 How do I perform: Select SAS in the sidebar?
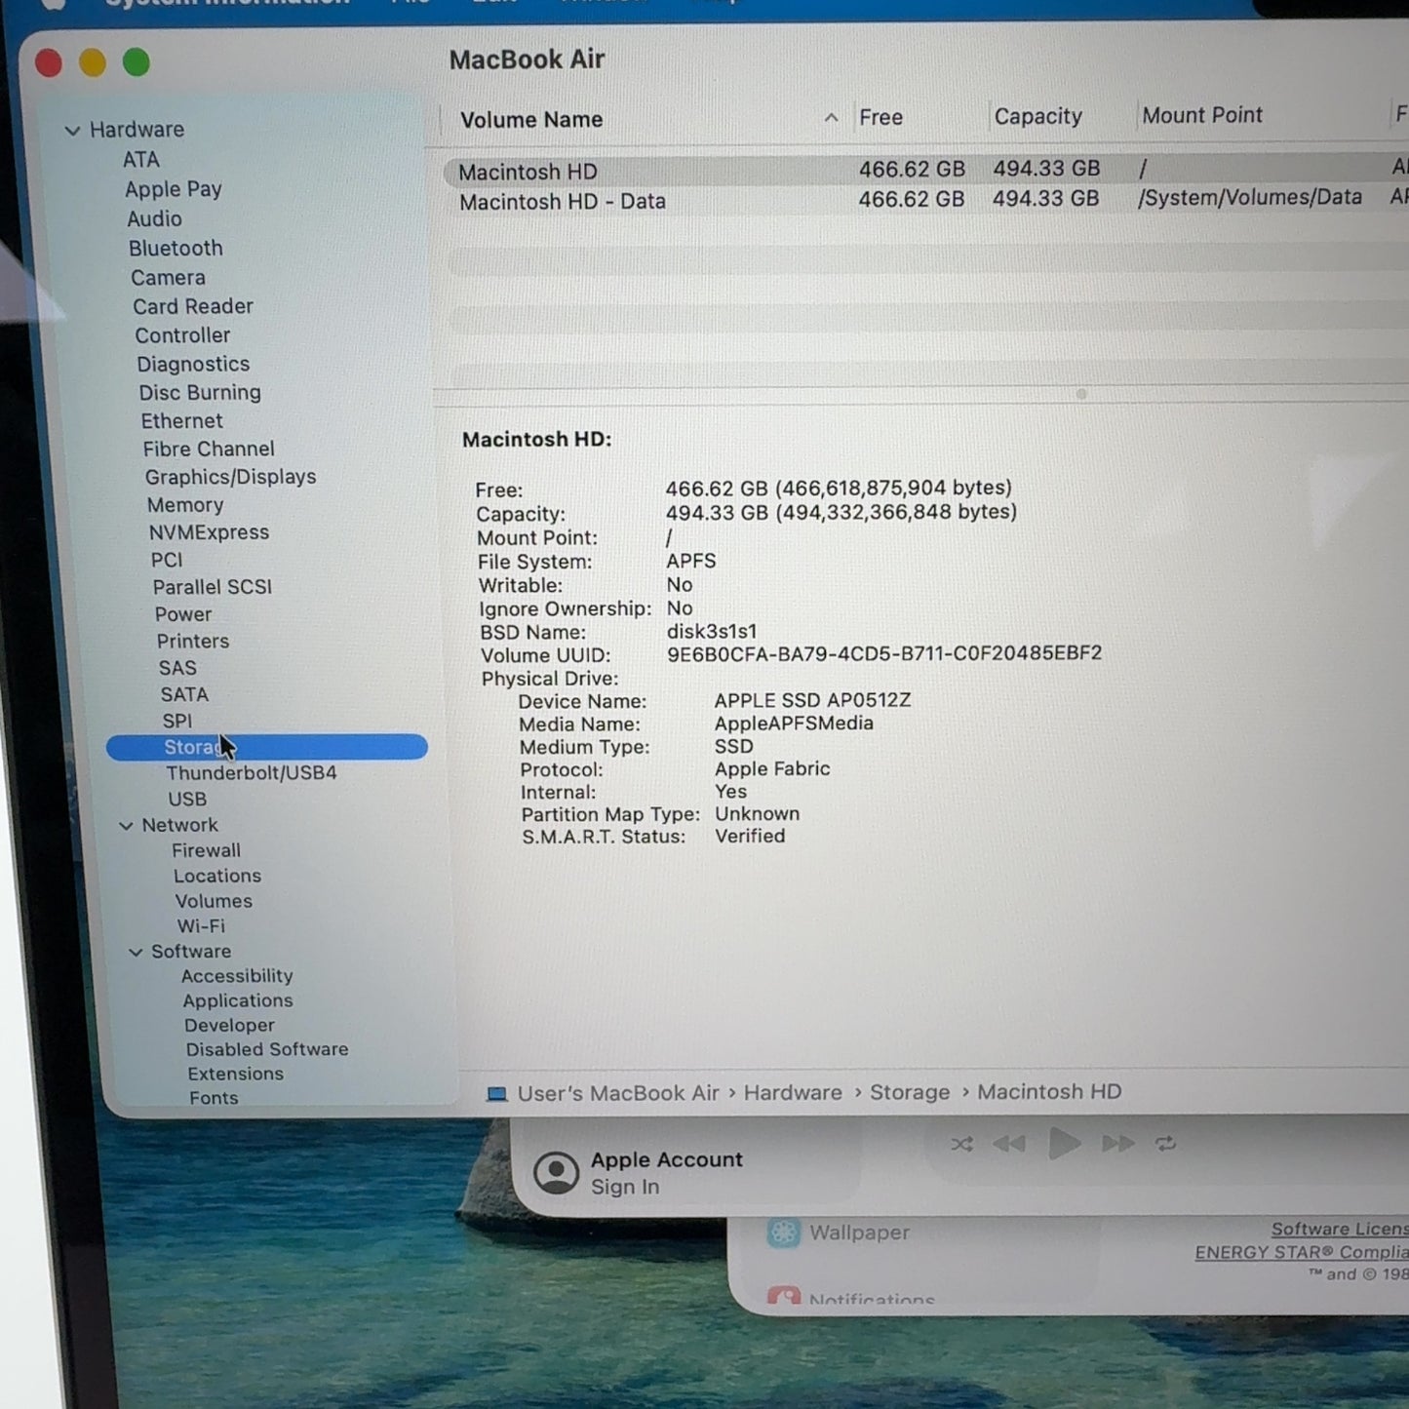coord(177,668)
